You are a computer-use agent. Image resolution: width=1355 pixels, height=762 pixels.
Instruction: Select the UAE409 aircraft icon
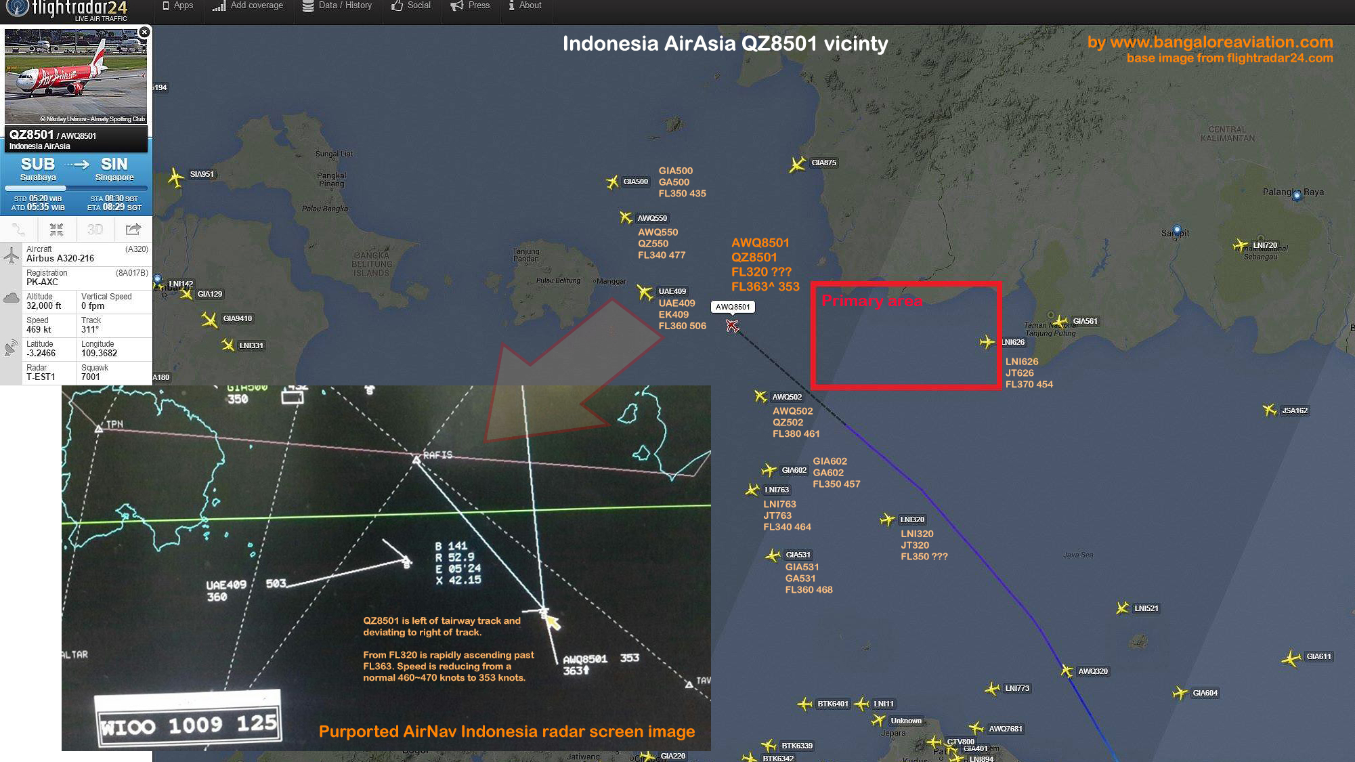point(645,293)
